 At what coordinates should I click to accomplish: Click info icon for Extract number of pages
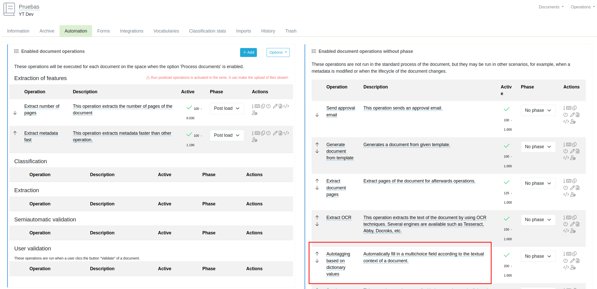[253, 106]
